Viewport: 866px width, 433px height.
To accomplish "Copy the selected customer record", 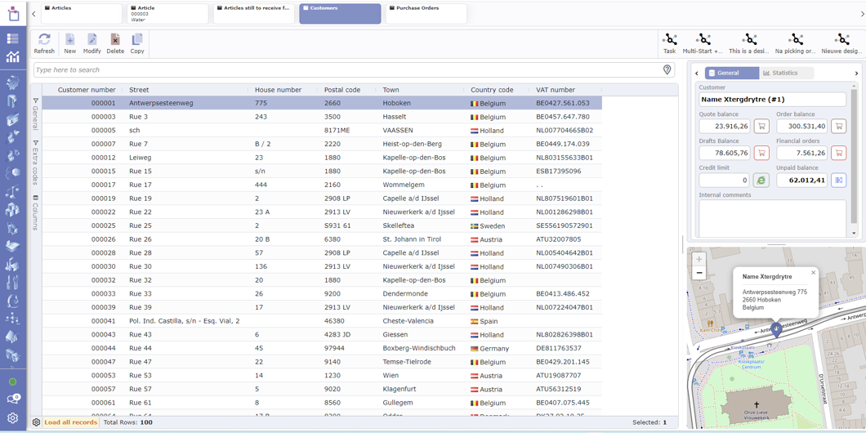I will pos(137,43).
